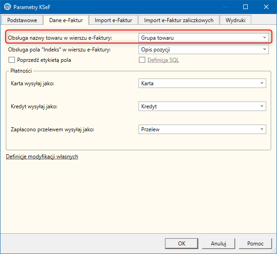Image resolution: width=277 pixels, height=254 pixels.
Task: Select the Dane e-Faktur tab
Action: pos(66,20)
